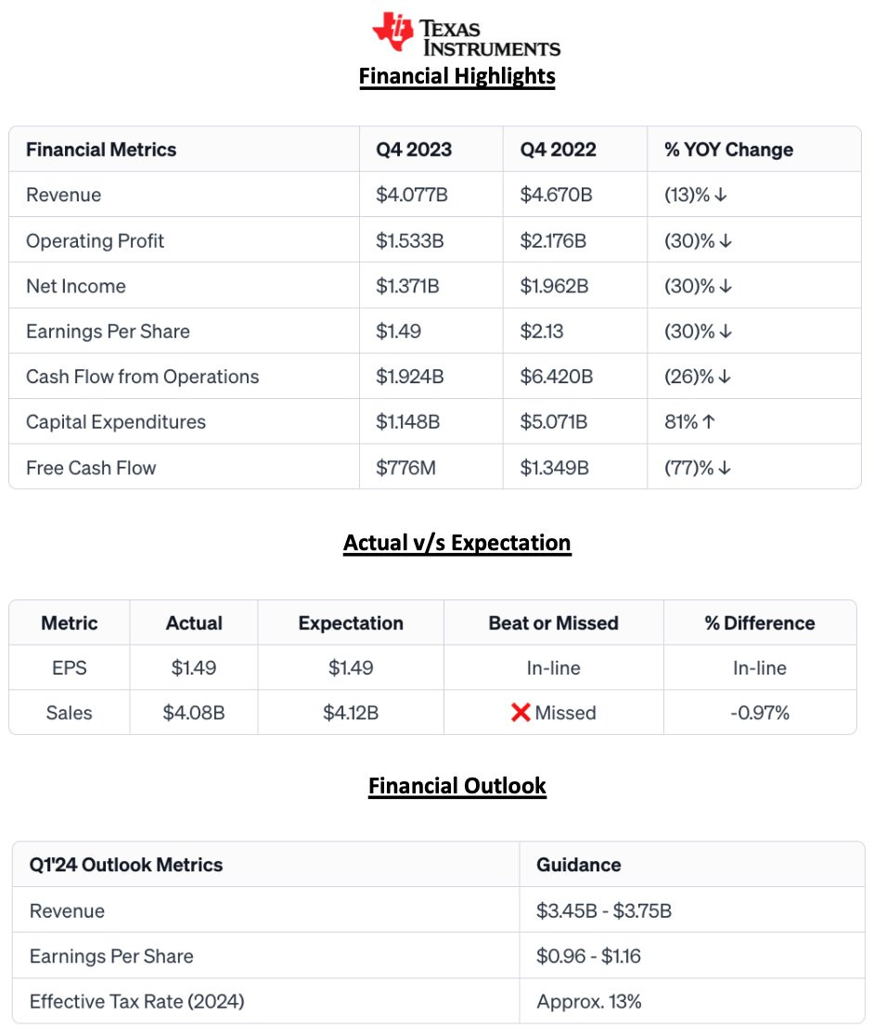Select the % YOY Change column header
This screenshot has height=1030, width=874.
pyautogui.click(x=728, y=149)
